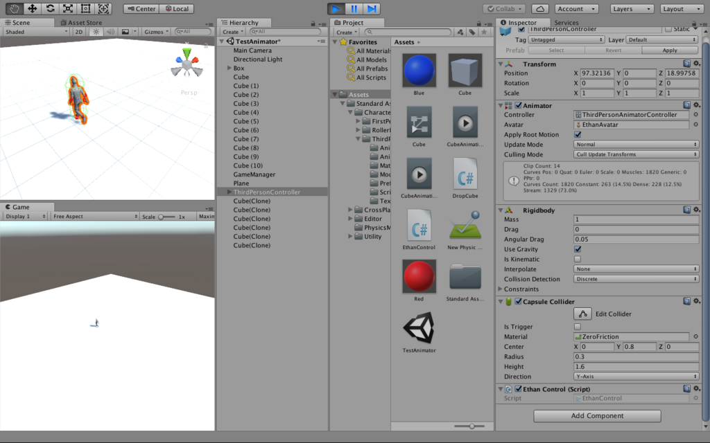Select the Scale tool
The height and width of the screenshot is (443, 710).
[x=67, y=8]
